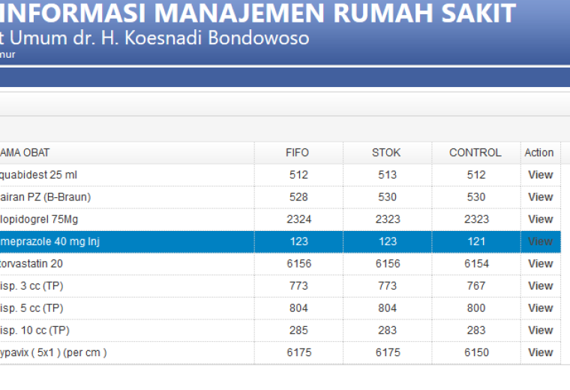Open View link for Aquabidest 25 ml
The image size is (570, 390).
pos(540,175)
